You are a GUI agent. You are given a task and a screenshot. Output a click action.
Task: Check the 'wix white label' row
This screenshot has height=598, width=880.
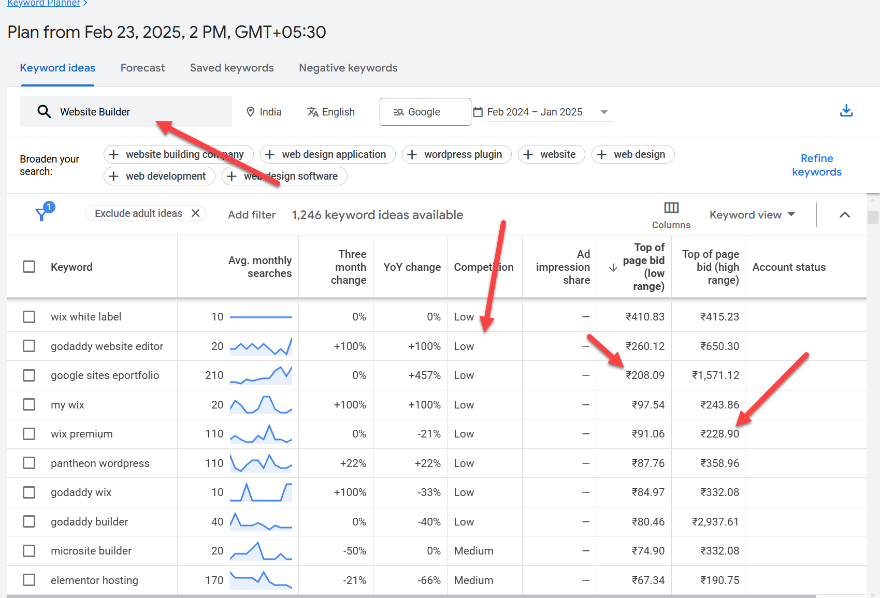pos(29,317)
